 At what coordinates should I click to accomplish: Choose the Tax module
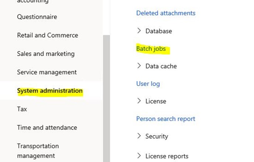pyautogui.click(x=22, y=109)
